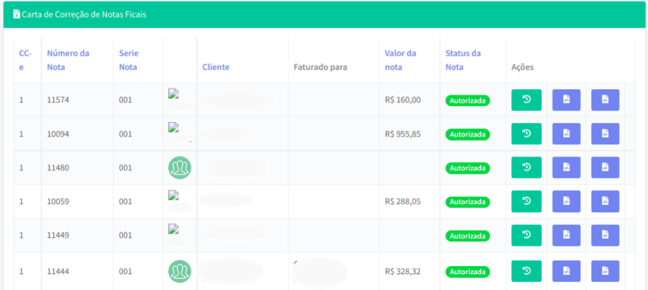Click the value R$ 288,05

[402, 202]
